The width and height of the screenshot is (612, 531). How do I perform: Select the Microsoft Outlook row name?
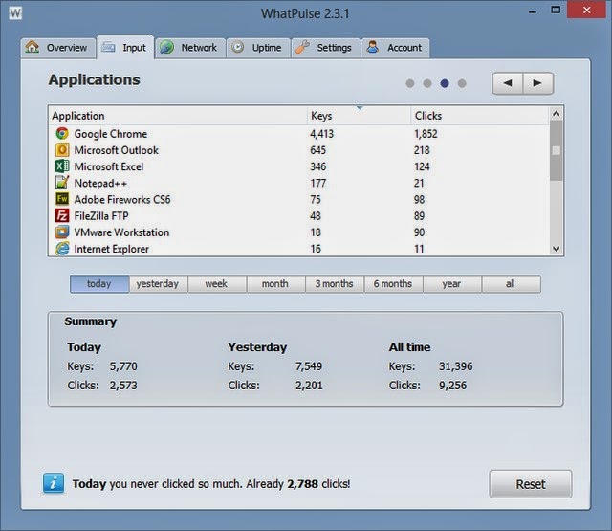coord(117,150)
